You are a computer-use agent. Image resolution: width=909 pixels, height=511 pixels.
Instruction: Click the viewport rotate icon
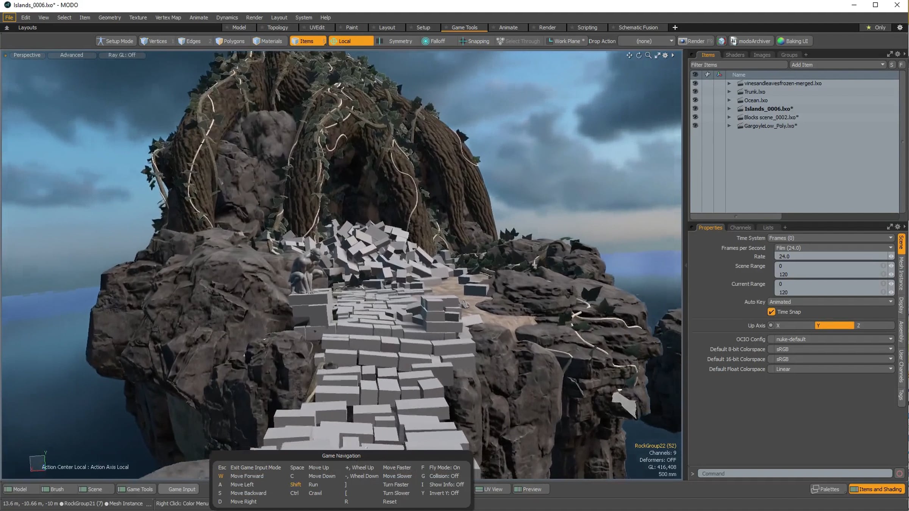coord(639,55)
